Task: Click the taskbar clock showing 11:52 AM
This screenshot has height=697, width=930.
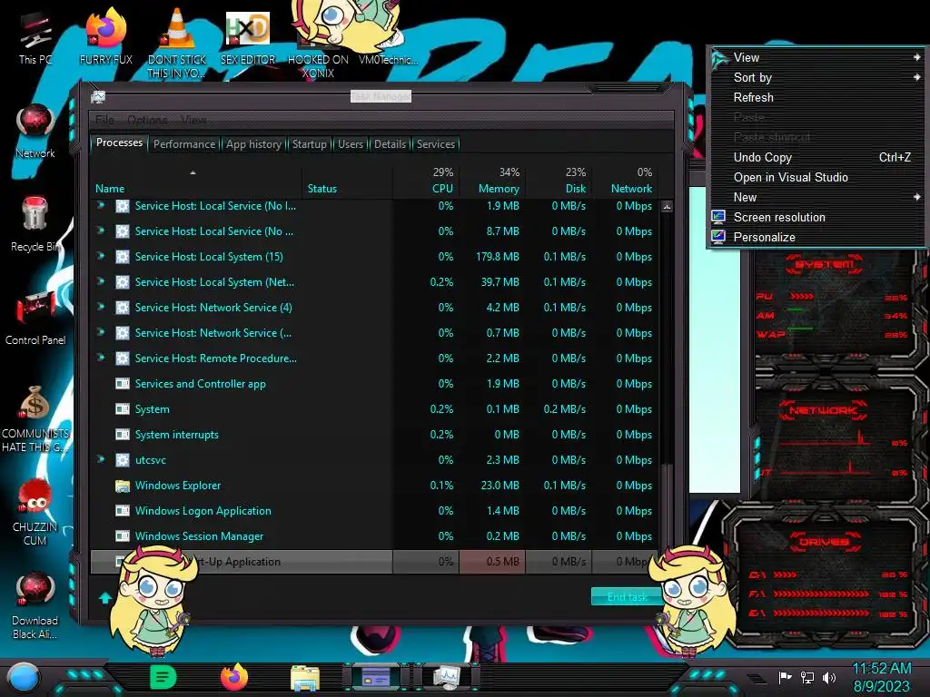Action: (882, 669)
